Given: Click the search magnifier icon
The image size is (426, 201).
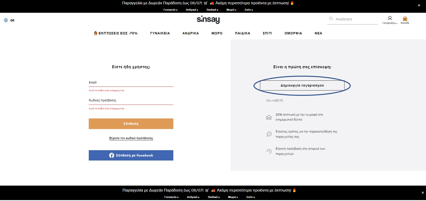Looking at the screenshot, I should (331, 19).
